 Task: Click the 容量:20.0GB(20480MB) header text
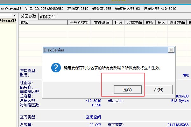pos(44,9)
